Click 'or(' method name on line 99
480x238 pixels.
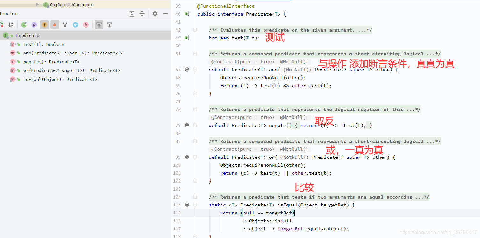(273, 157)
